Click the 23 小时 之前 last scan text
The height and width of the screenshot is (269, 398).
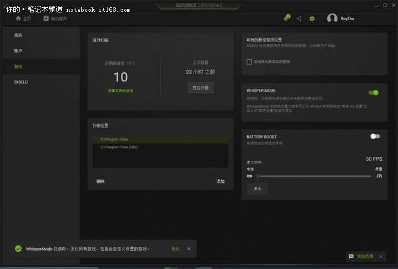tap(200, 72)
